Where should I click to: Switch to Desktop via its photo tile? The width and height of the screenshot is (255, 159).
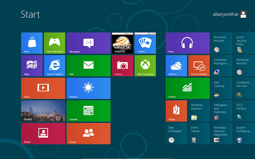43,111
